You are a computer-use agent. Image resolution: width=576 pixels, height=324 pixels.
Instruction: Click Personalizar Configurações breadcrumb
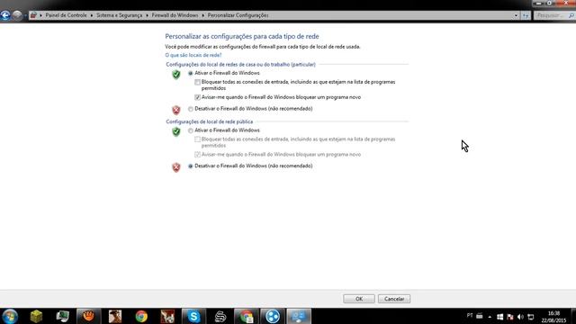[238, 15]
